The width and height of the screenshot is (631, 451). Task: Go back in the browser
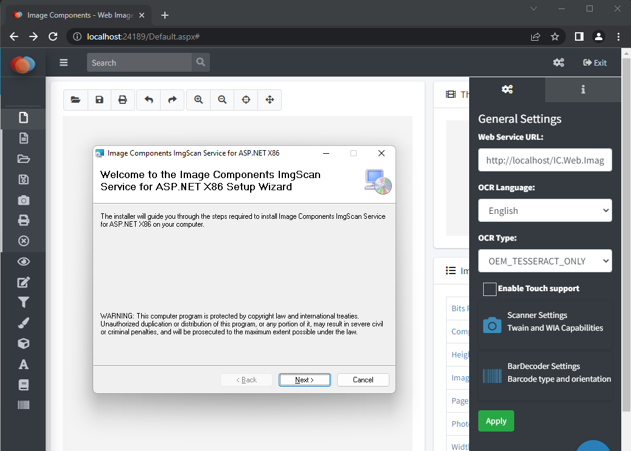(x=14, y=36)
